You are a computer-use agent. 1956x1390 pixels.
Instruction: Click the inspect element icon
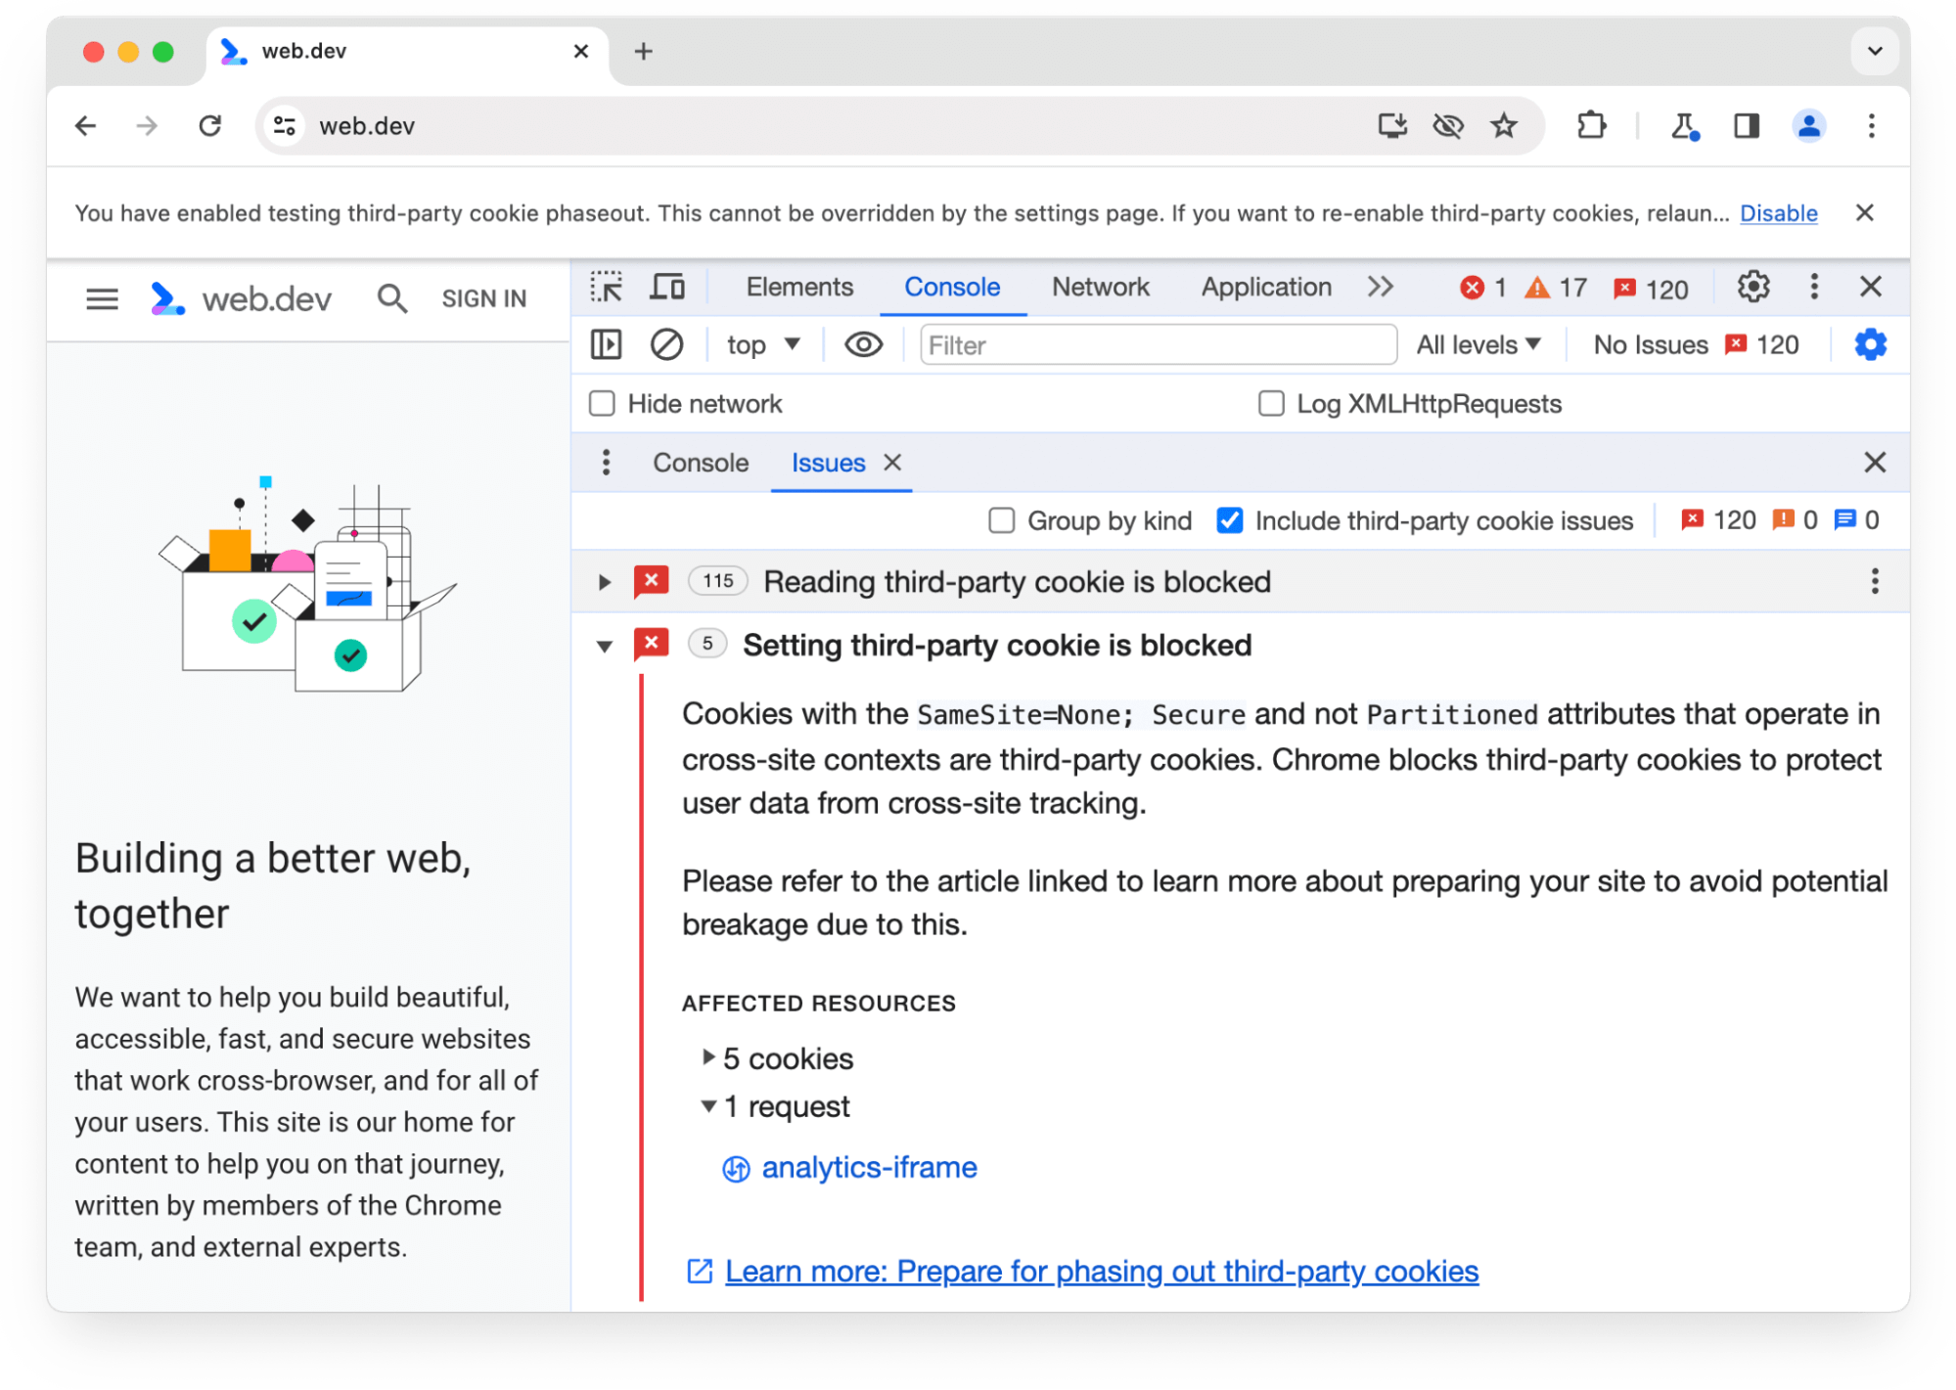[608, 289]
